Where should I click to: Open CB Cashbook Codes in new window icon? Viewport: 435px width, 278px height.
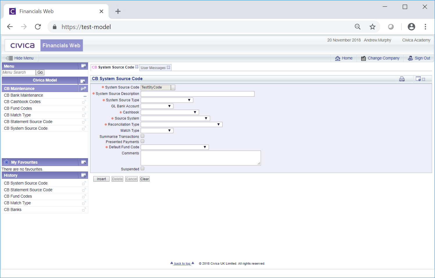pyautogui.click(x=84, y=102)
